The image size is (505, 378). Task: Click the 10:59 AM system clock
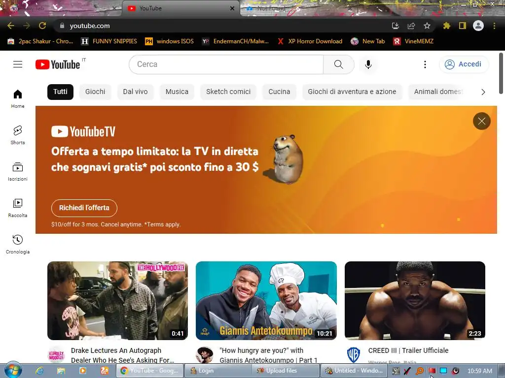(479, 371)
